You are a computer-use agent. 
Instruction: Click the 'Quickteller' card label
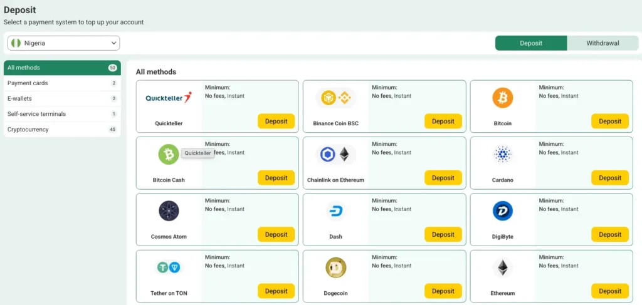tap(169, 123)
